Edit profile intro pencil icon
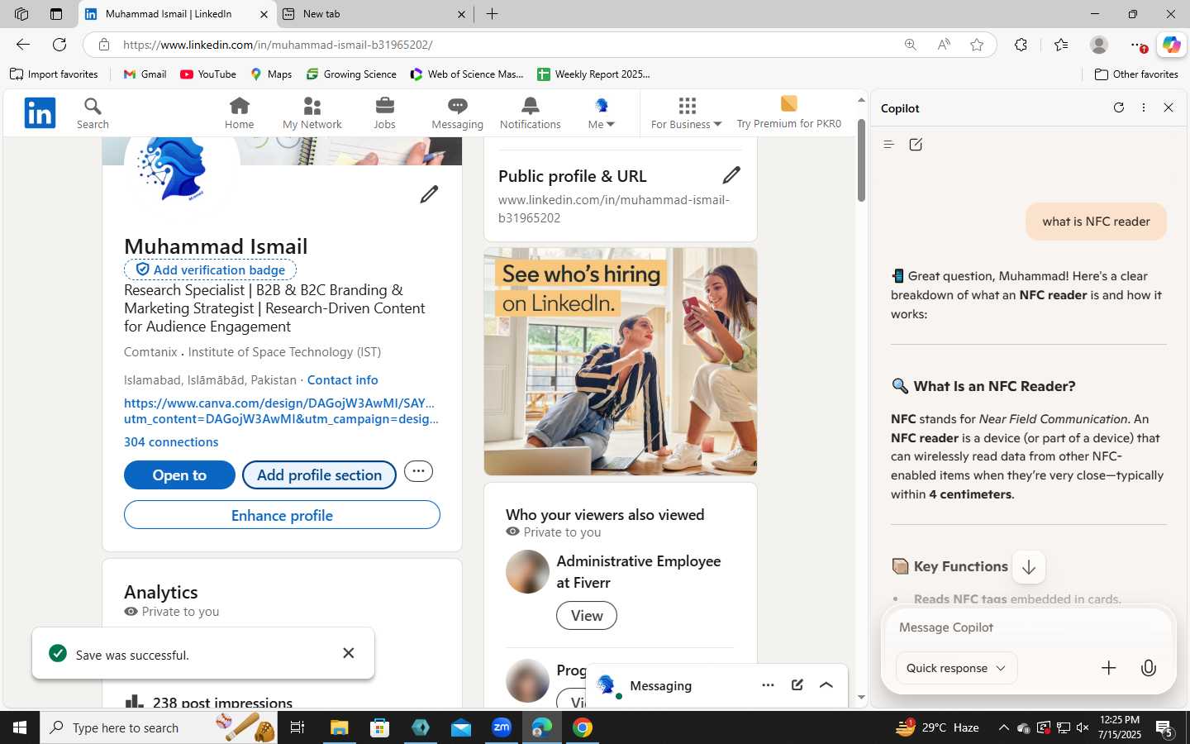Image resolution: width=1190 pixels, height=744 pixels. [x=429, y=194]
